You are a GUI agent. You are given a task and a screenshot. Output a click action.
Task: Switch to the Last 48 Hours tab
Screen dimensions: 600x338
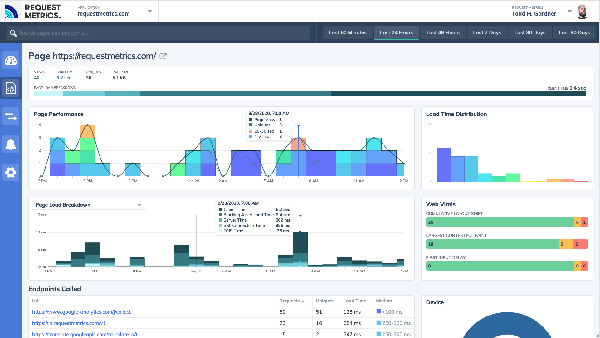click(443, 32)
